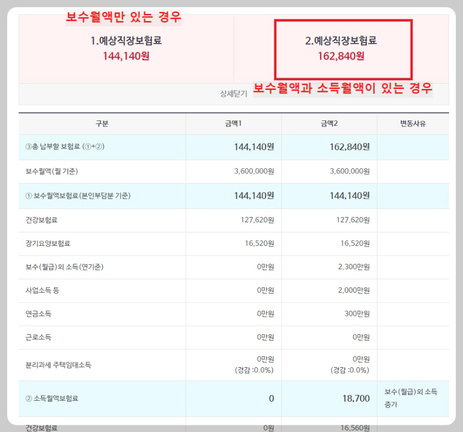The width and height of the screenshot is (463, 432).
Task: Click the 금액1 column header
Action: coord(233,123)
